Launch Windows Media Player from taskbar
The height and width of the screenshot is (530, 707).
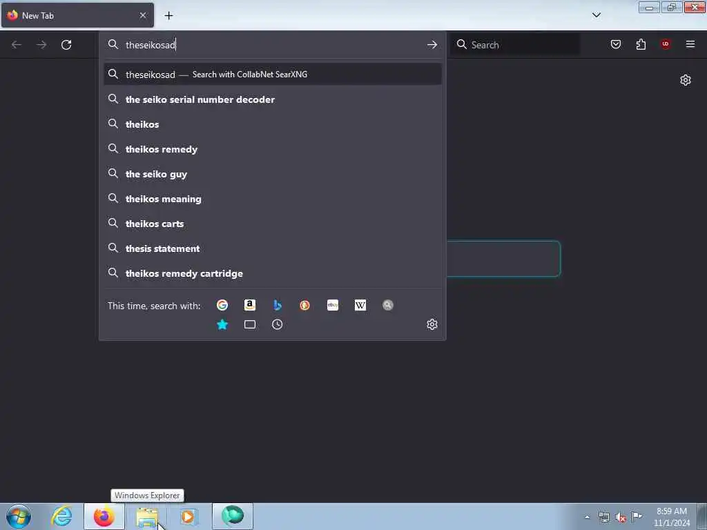[188, 516]
